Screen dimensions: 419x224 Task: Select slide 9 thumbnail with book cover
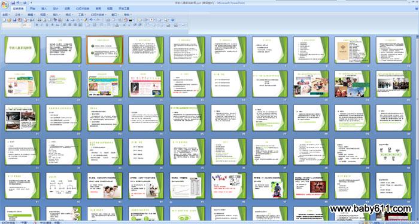352,50
